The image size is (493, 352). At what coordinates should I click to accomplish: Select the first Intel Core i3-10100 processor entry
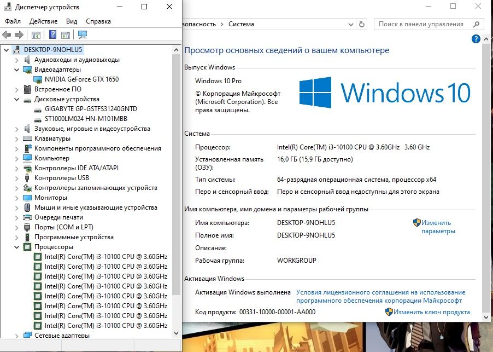[x=106, y=257]
